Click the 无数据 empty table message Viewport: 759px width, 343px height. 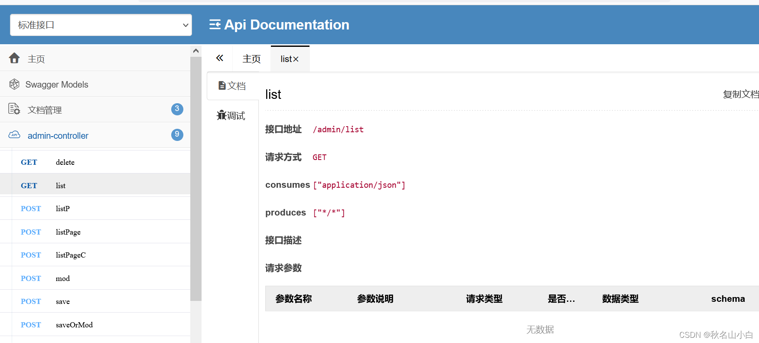pos(540,330)
